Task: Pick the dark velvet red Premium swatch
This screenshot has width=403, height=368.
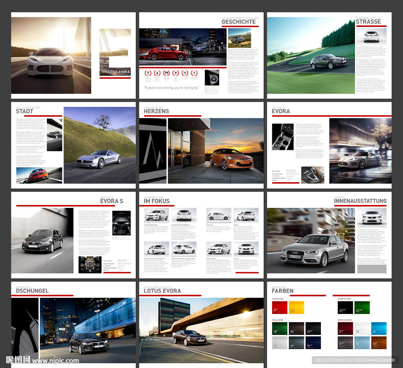Action: point(345,328)
